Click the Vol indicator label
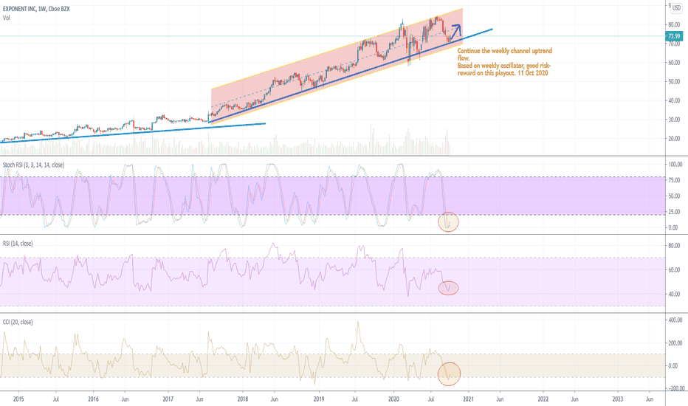 [6, 18]
